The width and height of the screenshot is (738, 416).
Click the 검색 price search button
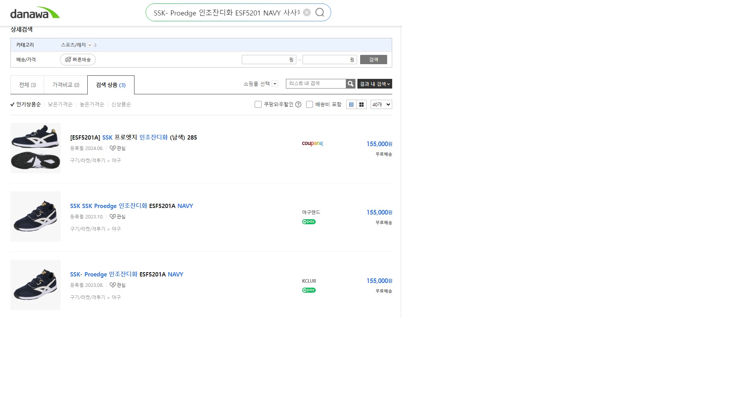coord(374,60)
